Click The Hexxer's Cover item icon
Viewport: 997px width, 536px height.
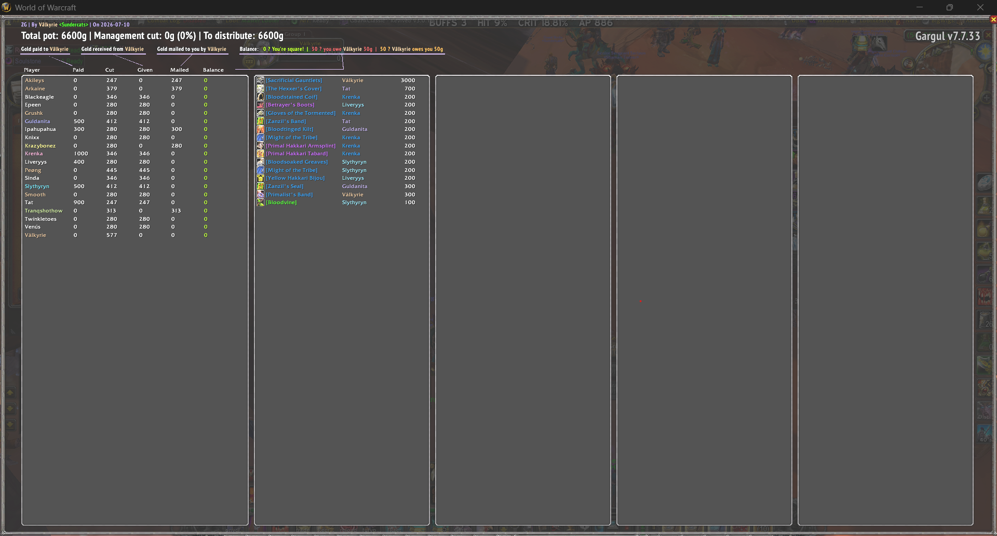[261, 89]
